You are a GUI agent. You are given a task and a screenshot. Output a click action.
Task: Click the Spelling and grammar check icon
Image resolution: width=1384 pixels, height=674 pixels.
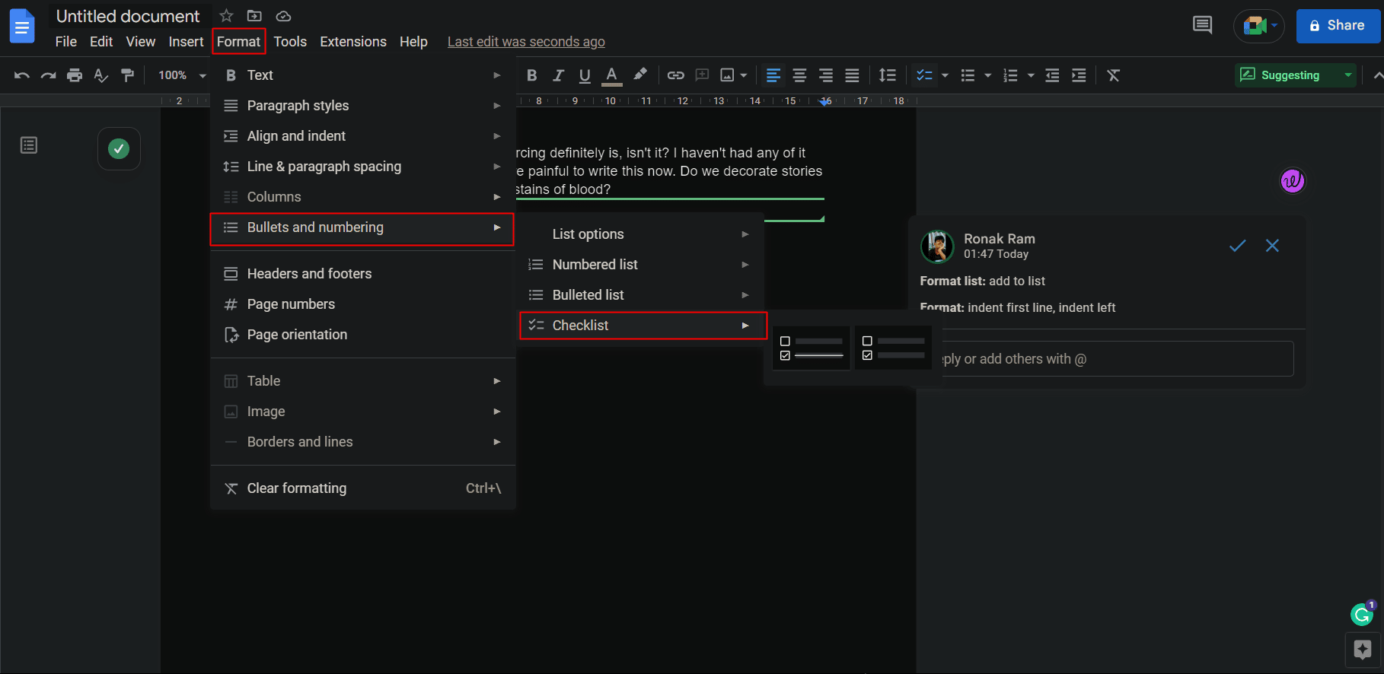coord(100,75)
